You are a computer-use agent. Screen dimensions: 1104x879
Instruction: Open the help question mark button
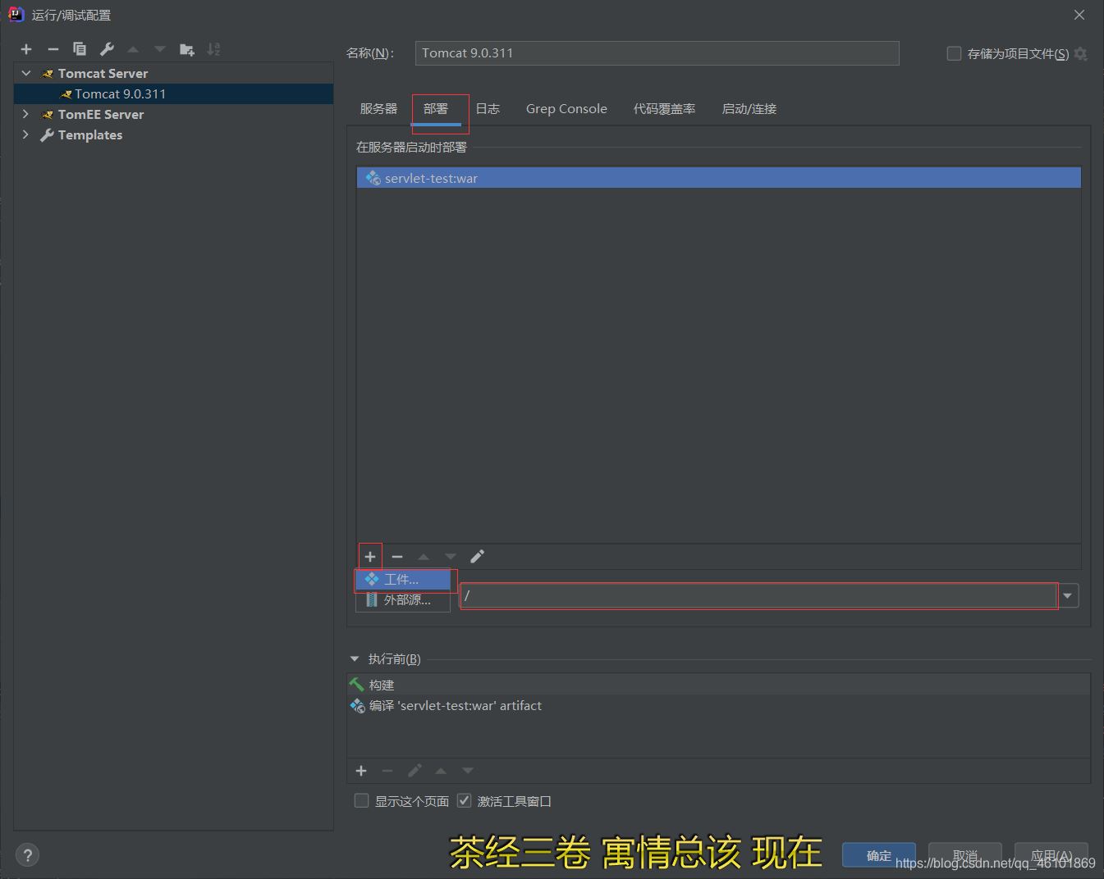point(27,855)
